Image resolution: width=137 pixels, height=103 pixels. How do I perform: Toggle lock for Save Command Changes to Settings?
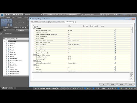(115, 34)
